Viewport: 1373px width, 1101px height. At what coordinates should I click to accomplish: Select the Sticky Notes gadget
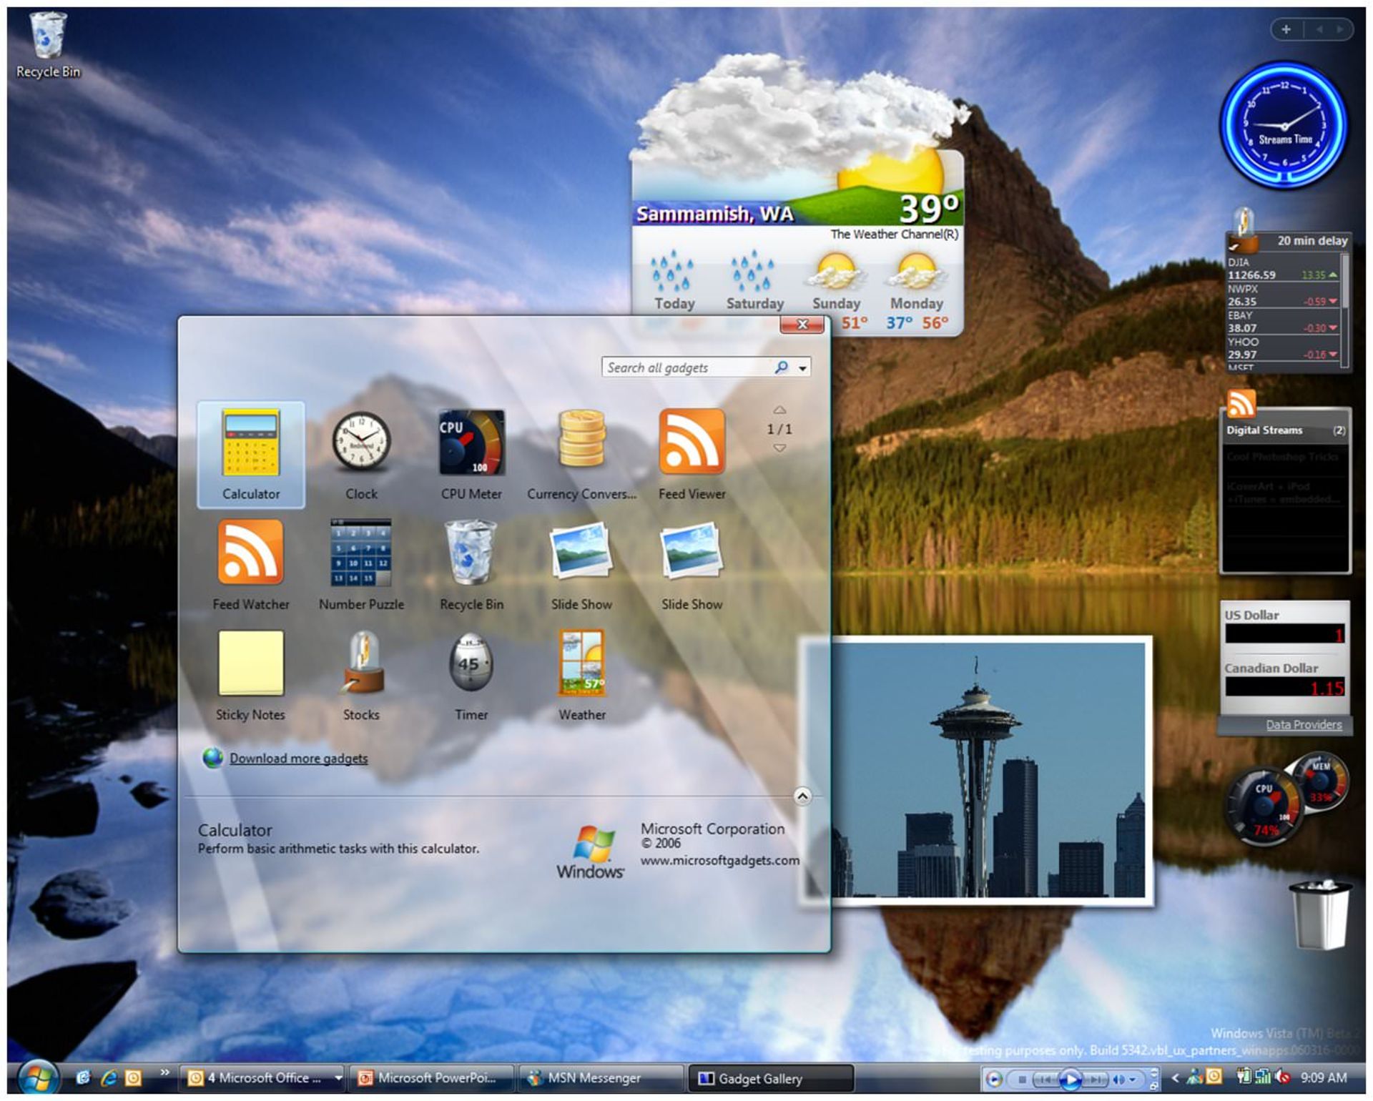coord(250,663)
